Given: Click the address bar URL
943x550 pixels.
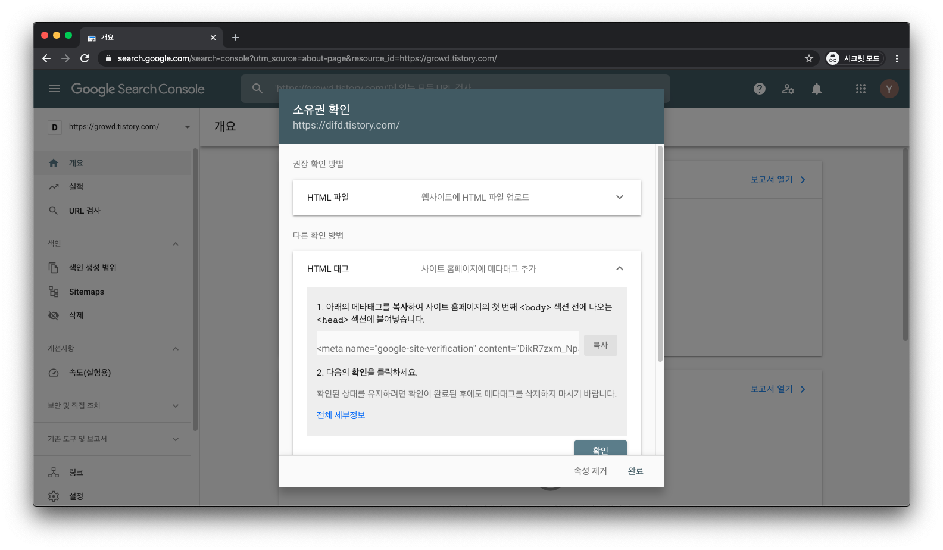Looking at the screenshot, I should click(307, 58).
